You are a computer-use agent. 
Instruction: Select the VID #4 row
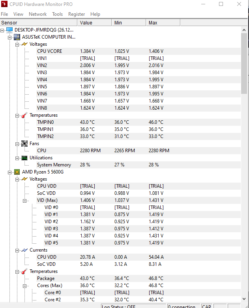(142, 236)
